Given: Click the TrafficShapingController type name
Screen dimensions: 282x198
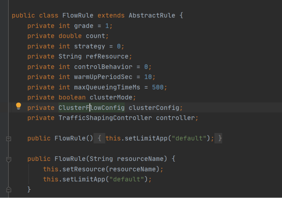Looking at the screenshot, I should tap(105, 118).
